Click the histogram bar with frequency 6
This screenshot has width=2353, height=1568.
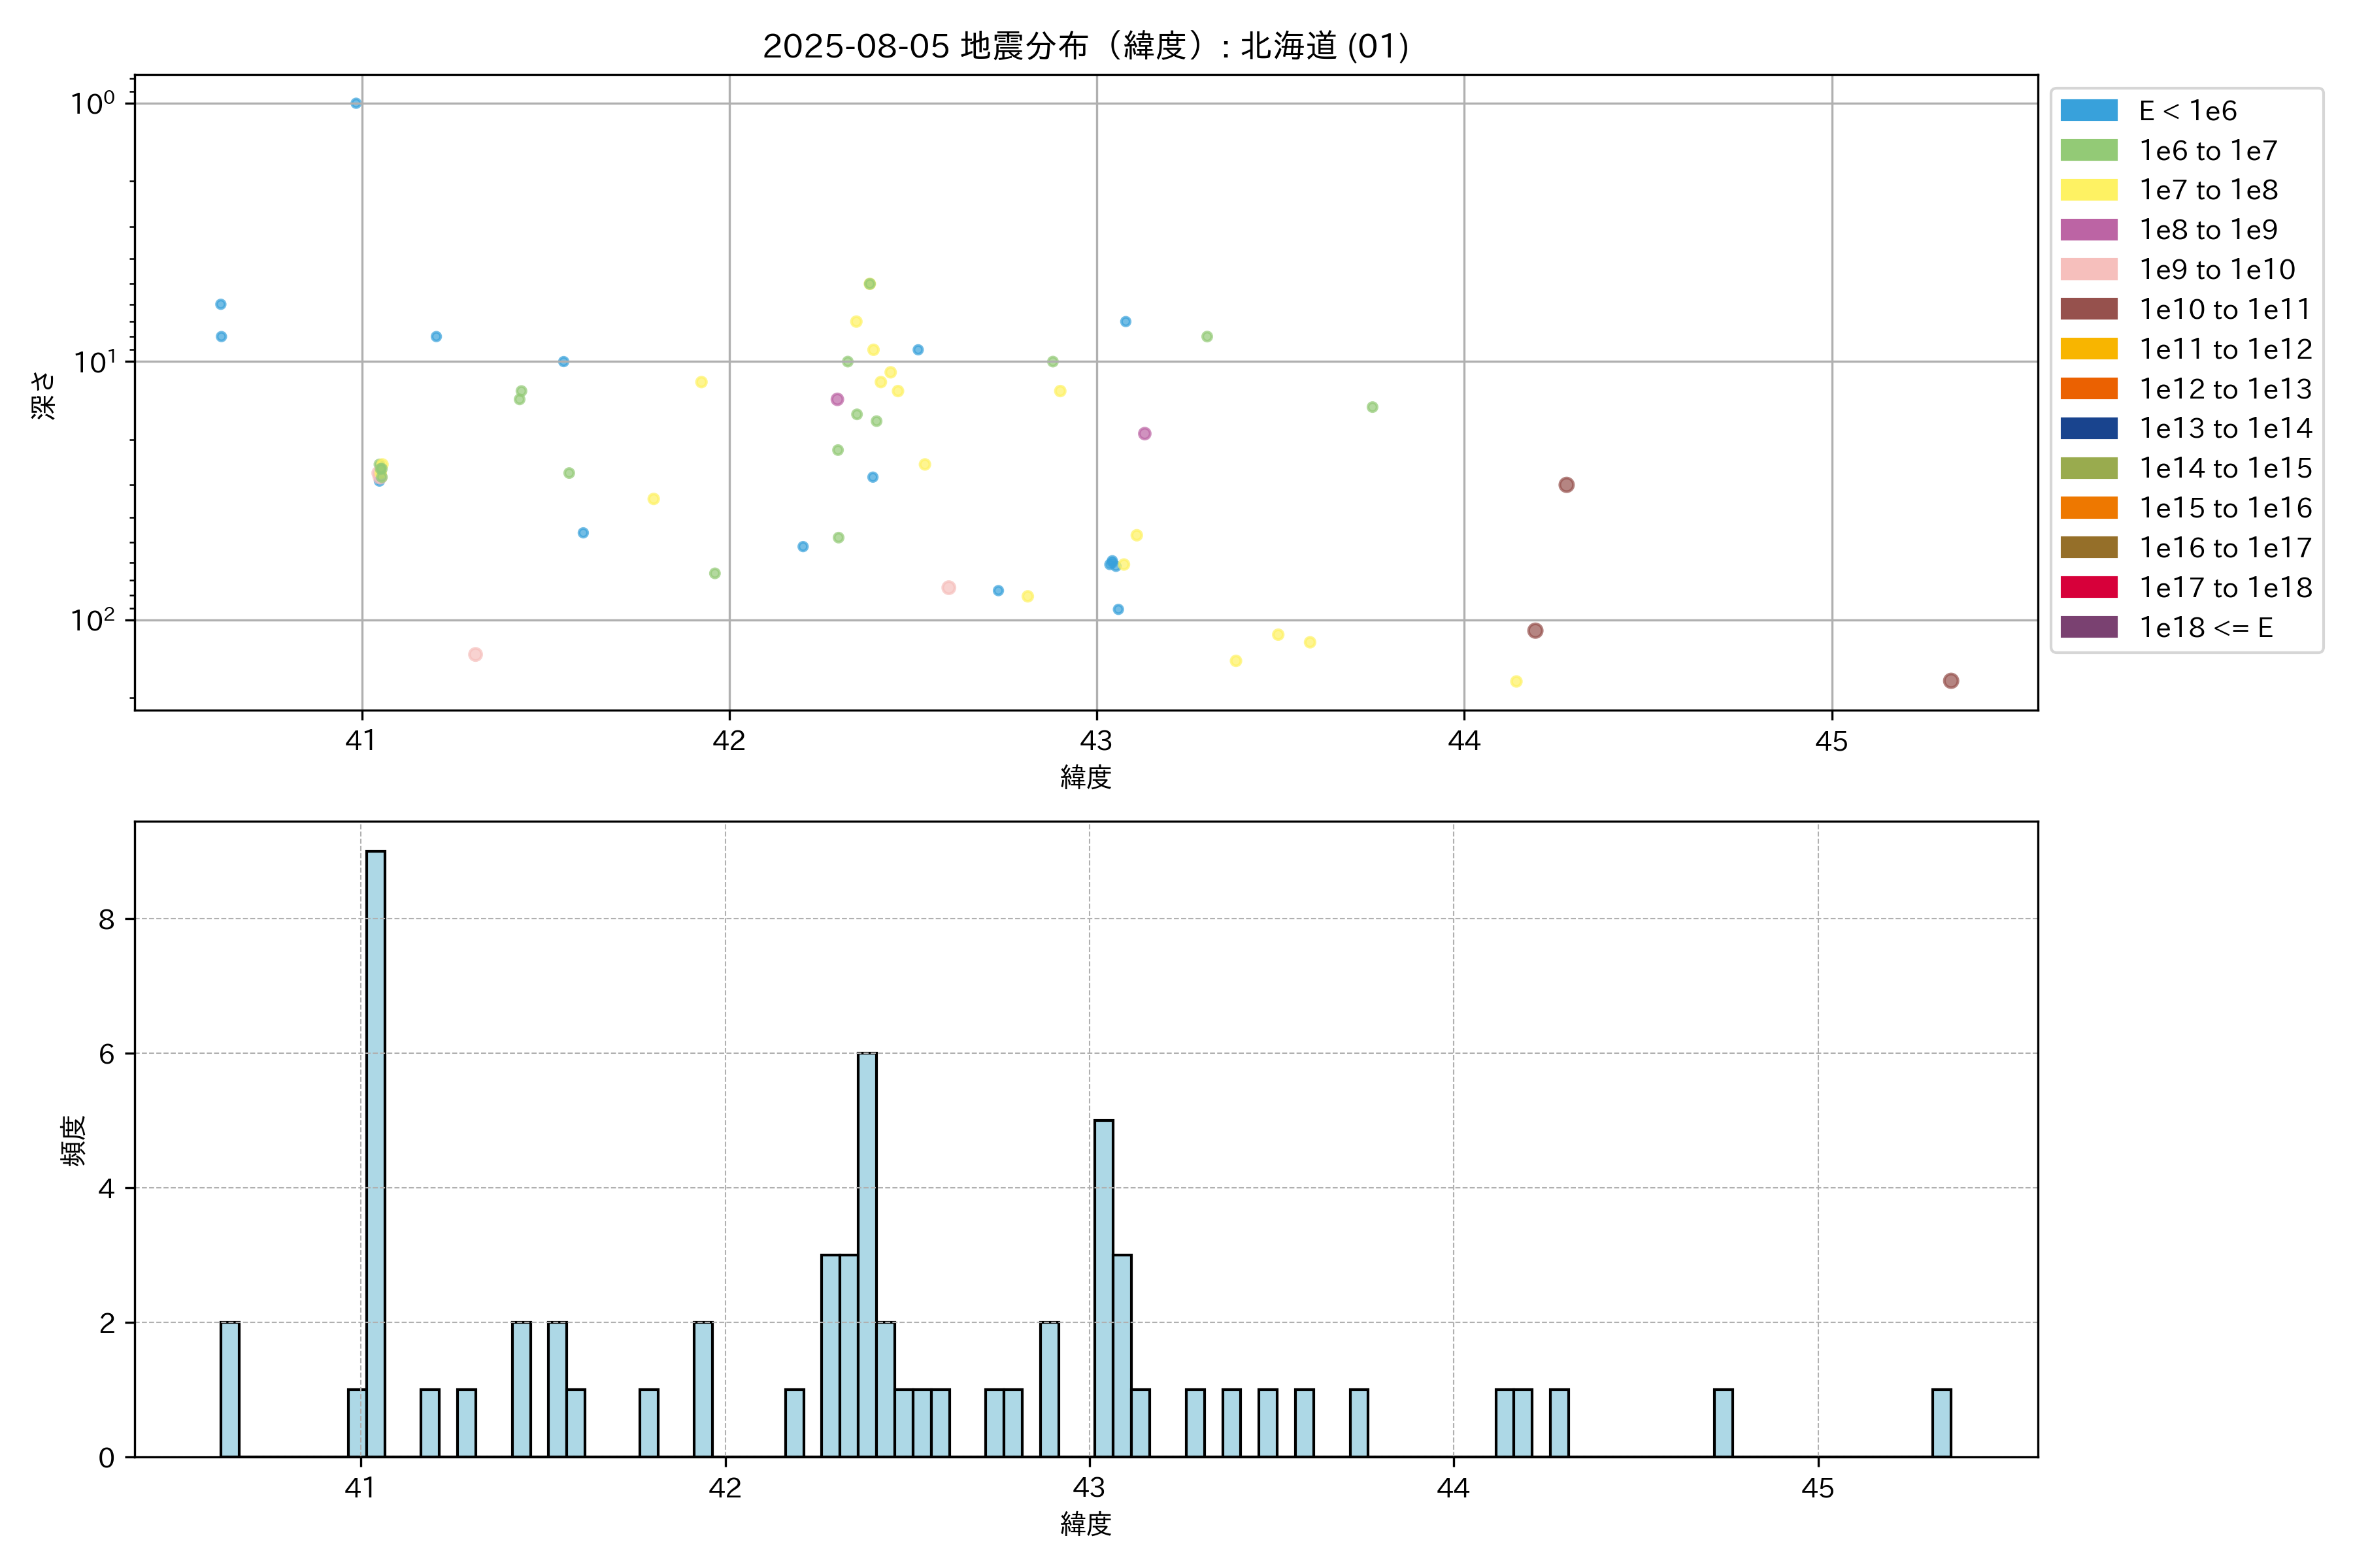coord(867,1254)
